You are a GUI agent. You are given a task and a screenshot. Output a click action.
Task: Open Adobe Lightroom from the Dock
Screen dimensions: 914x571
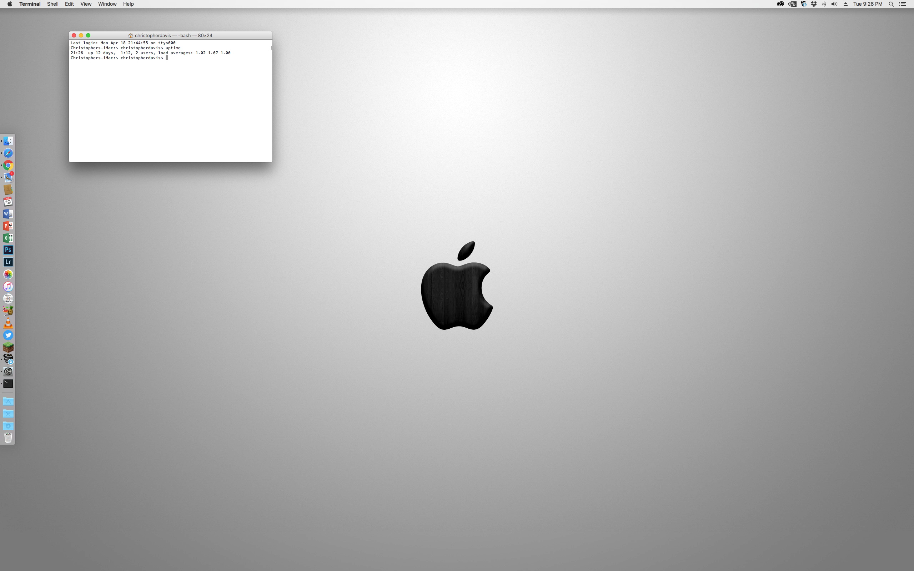(8, 262)
